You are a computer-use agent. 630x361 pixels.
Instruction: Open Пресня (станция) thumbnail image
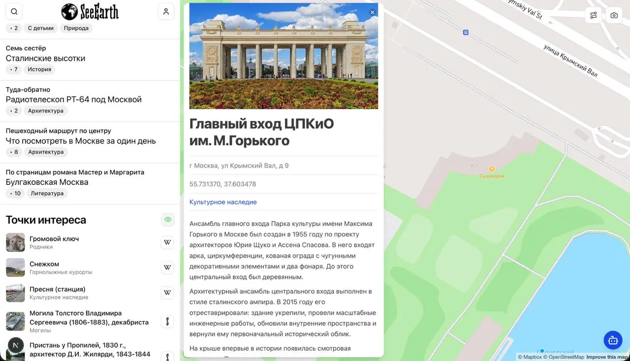pyautogui.click(x=15, y=293)
